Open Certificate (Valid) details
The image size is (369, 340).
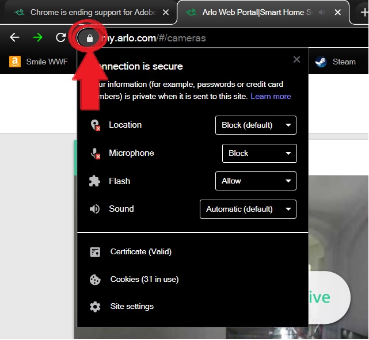tap(140, 251)
